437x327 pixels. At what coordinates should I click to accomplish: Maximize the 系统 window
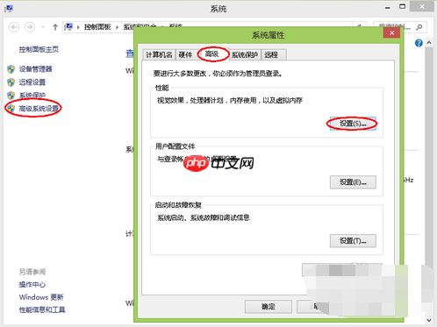click(403, 7)
